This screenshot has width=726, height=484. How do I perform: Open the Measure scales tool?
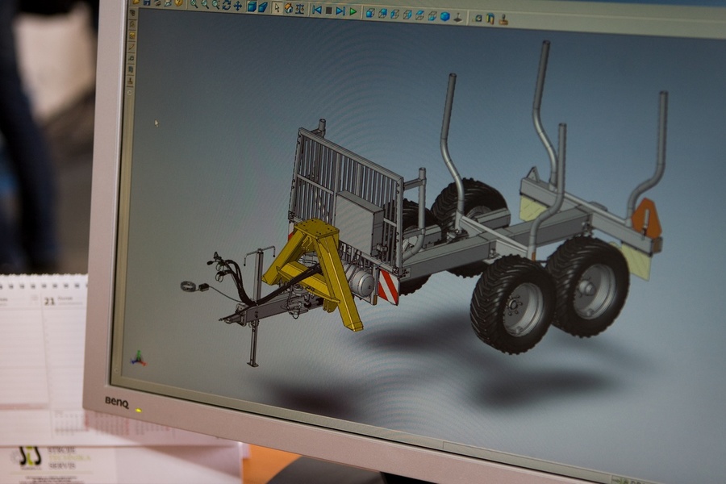[299, 9]
